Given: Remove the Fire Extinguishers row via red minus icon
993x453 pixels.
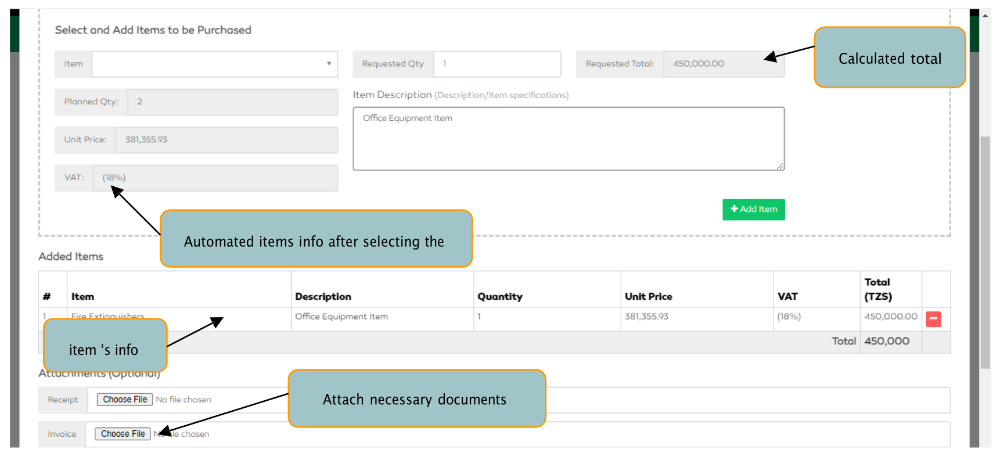Looking at the screenshot, I should [933, 319].
